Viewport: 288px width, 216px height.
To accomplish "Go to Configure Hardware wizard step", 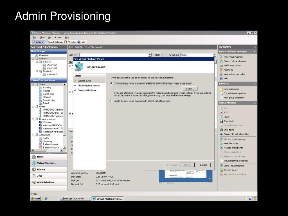I will tap(87, 90).
